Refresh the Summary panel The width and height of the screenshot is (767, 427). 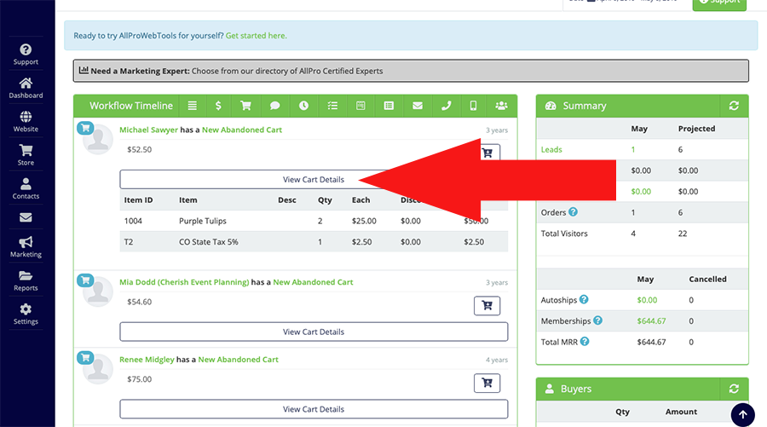pos(733,107)
